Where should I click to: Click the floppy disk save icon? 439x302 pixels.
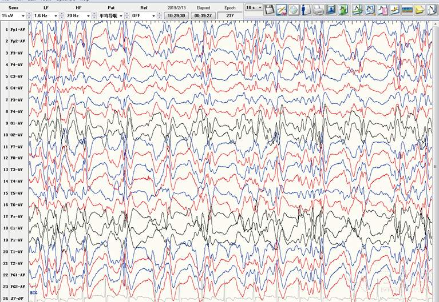click(269, 10)
